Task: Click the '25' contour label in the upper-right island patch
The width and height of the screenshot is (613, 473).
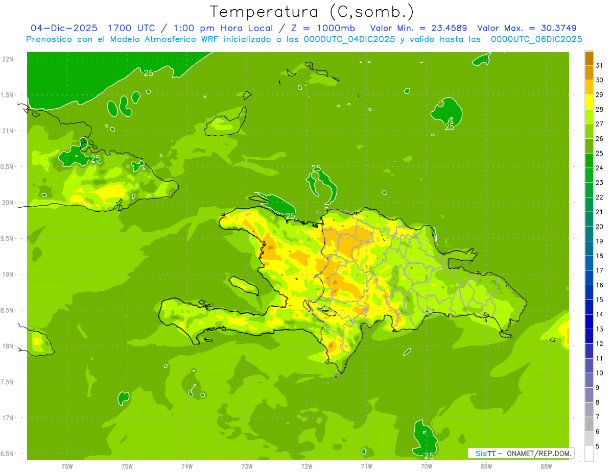Action: 450,127
